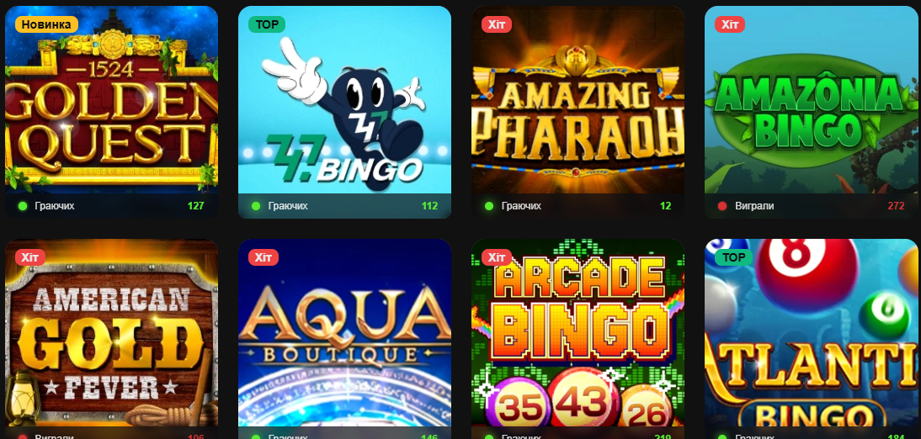
Task: Open the Aqua Boutique game tile
Action: pyautogui.click(x=344, y=333)
